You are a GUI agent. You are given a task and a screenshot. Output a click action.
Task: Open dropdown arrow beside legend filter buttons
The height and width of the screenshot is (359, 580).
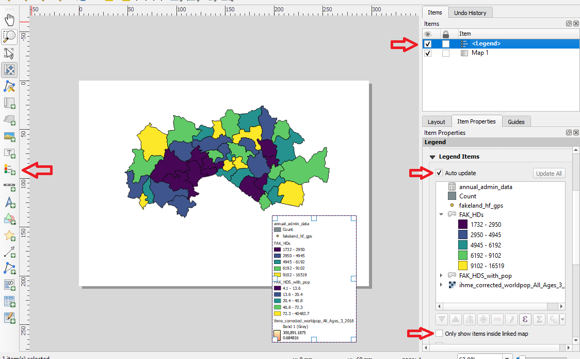[x=562, y=319]
